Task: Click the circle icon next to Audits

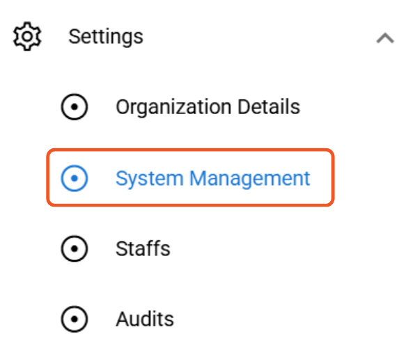Action: (x=75, y=319)
